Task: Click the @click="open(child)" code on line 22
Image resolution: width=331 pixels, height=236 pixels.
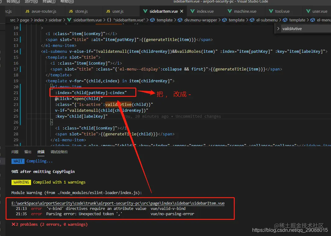Action: tap(79, 98)
